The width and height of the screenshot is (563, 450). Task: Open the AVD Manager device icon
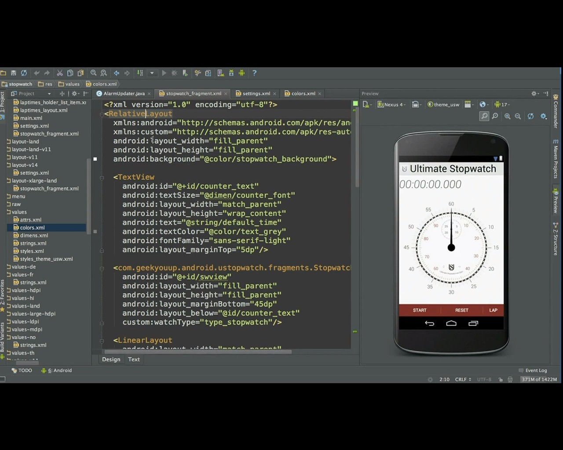tap(221, 73)
